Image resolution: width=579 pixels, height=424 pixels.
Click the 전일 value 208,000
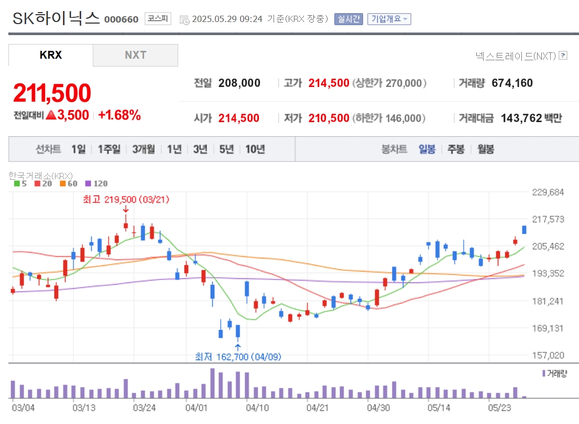(239, 83)
